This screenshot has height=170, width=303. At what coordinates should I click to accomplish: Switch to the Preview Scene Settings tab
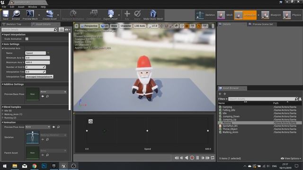(x=263, y=24)
